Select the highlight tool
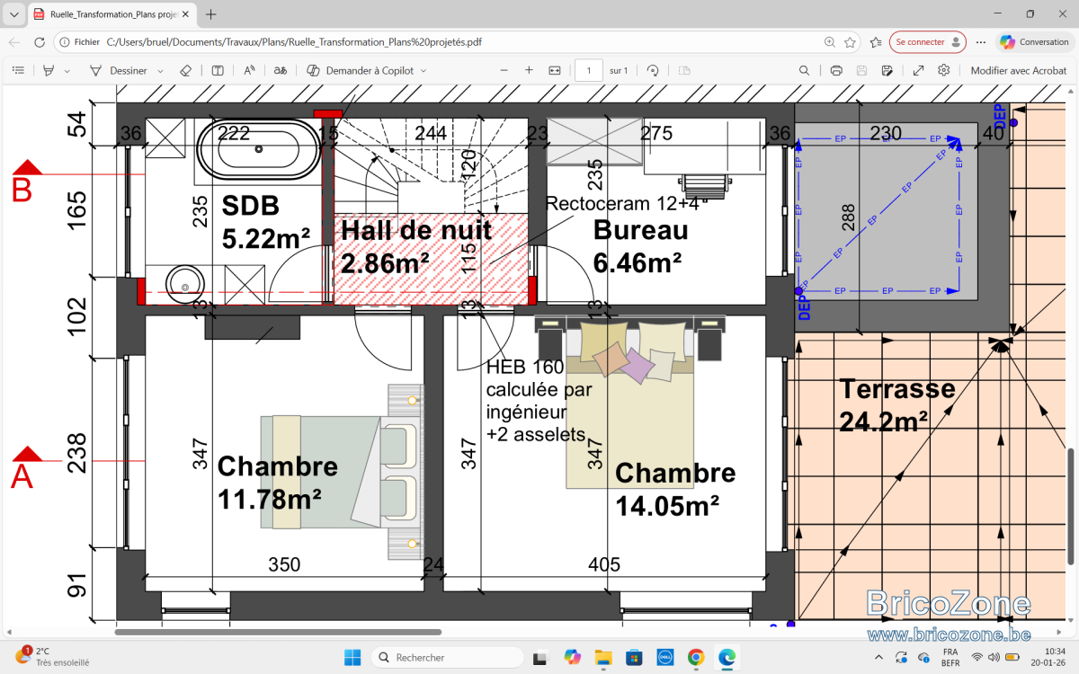This screenshot has width=1079, height=674. point(49,70)
